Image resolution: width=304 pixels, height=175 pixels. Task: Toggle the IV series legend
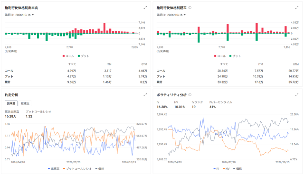pyautogui.click(x=216, y=169)
